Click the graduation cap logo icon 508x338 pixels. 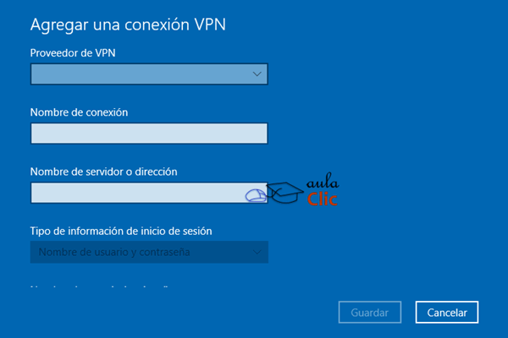[284, 193]
